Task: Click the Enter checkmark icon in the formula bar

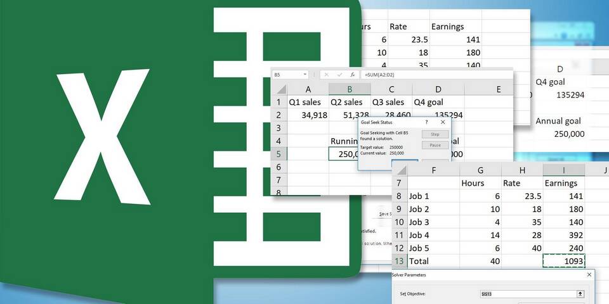Action: [340, 75]
